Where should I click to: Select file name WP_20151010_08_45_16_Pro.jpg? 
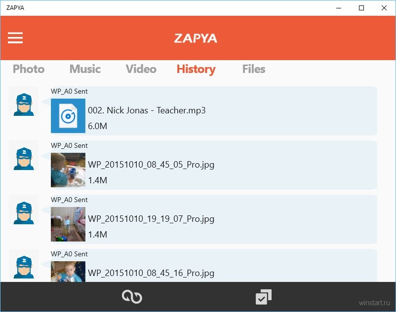151,273
